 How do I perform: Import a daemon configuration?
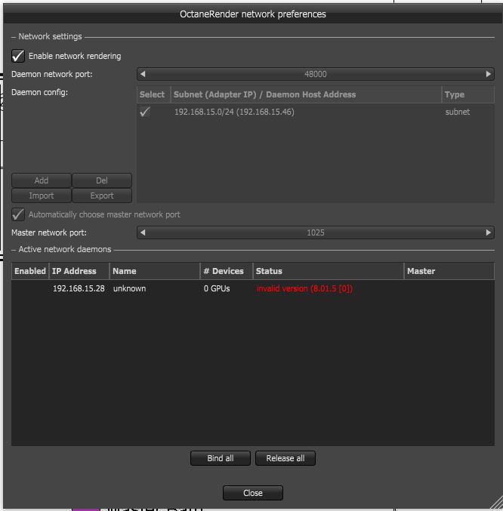click(x=42, y=195)
